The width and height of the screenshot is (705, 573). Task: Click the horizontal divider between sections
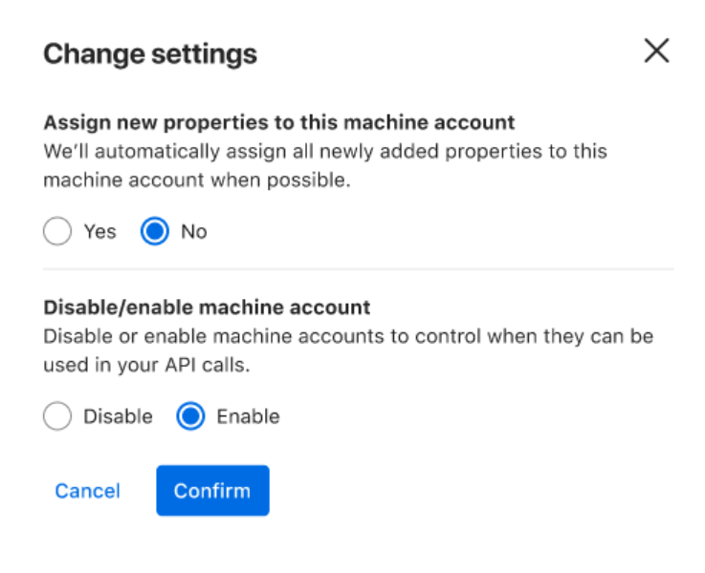click(359, 269)
